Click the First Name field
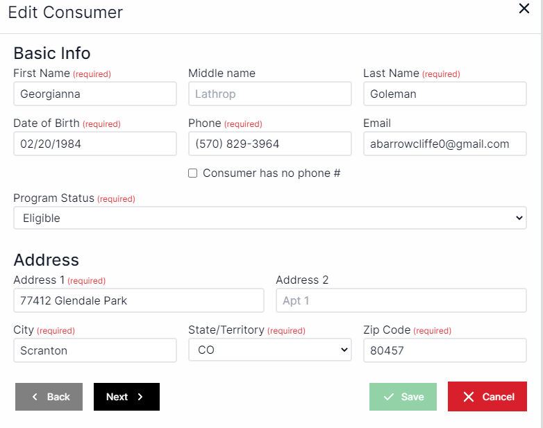Screen dimensions: 543x428 94,94
